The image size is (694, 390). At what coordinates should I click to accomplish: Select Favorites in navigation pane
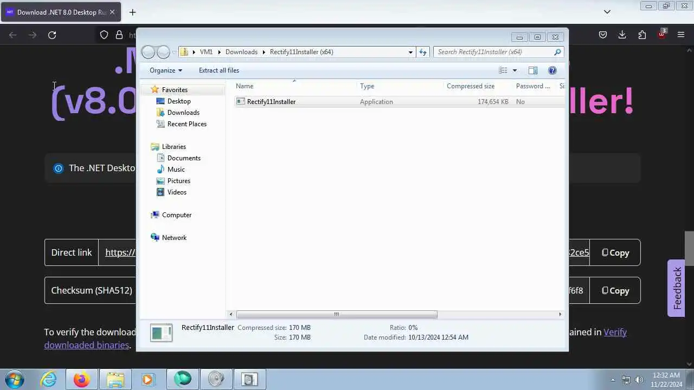click(175, 90)
